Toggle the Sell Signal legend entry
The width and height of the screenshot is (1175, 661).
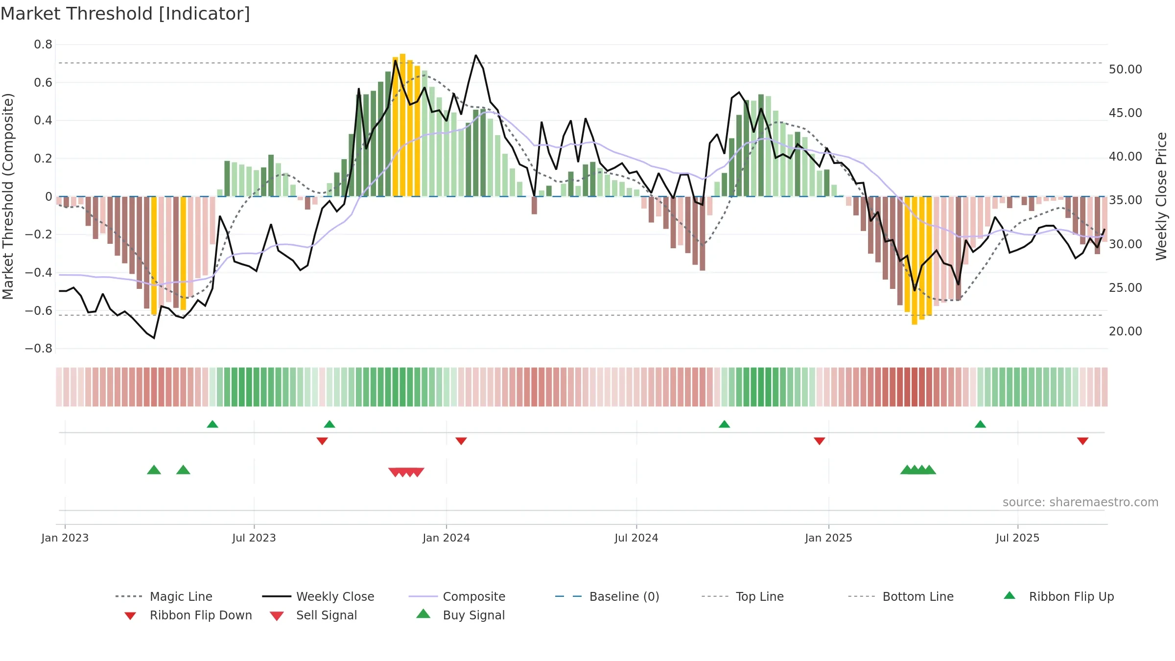(x=313, y=615)
